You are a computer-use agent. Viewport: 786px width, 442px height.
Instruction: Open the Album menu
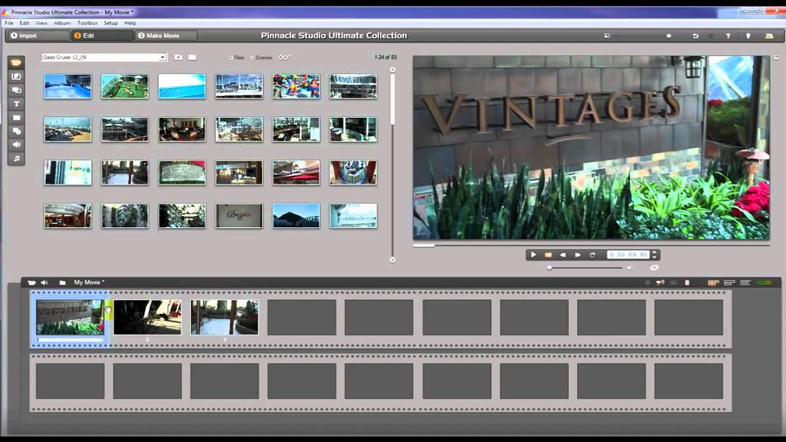point(62,23)
